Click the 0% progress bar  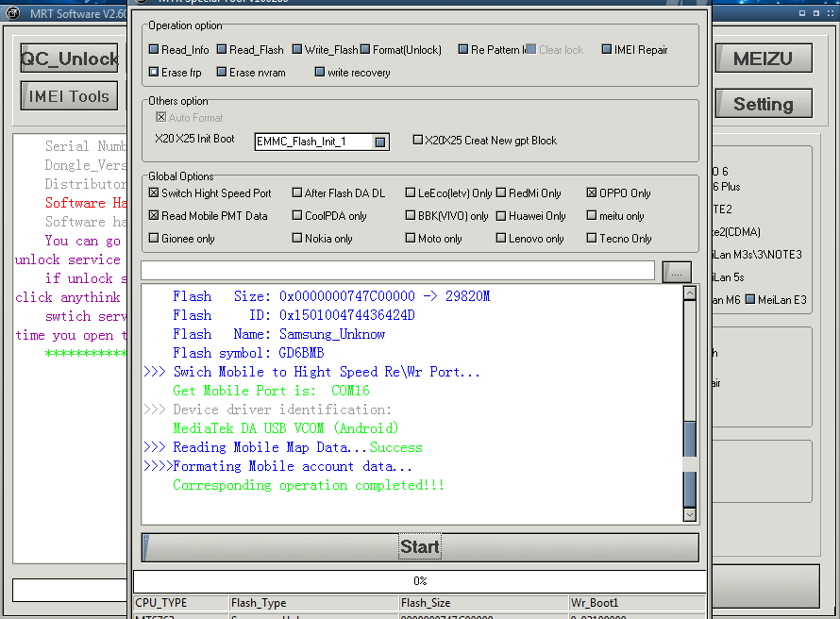(x=420, y=581)
